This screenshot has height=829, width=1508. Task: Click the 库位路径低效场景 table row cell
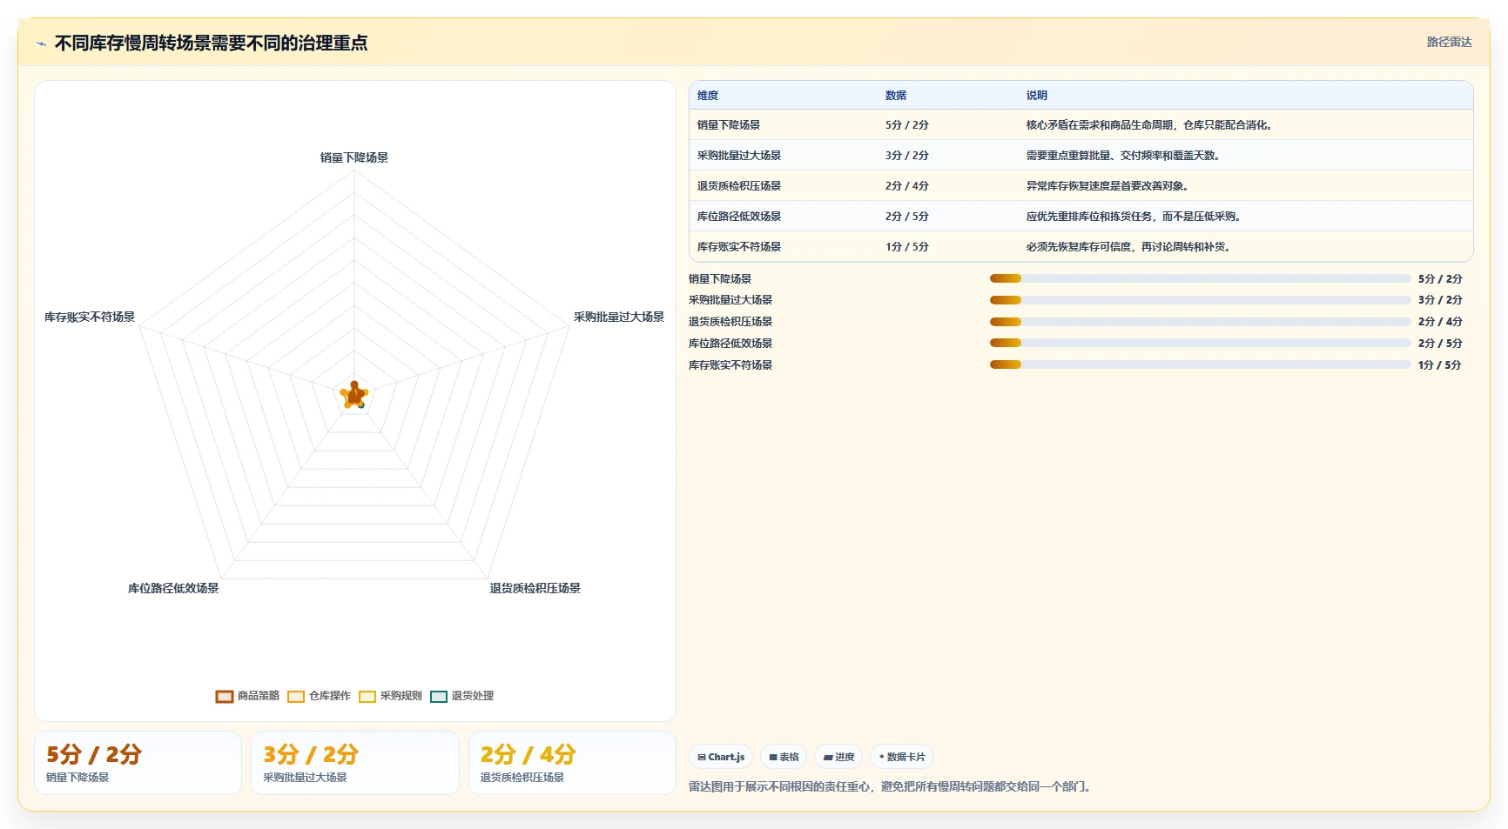pos(739,217)
